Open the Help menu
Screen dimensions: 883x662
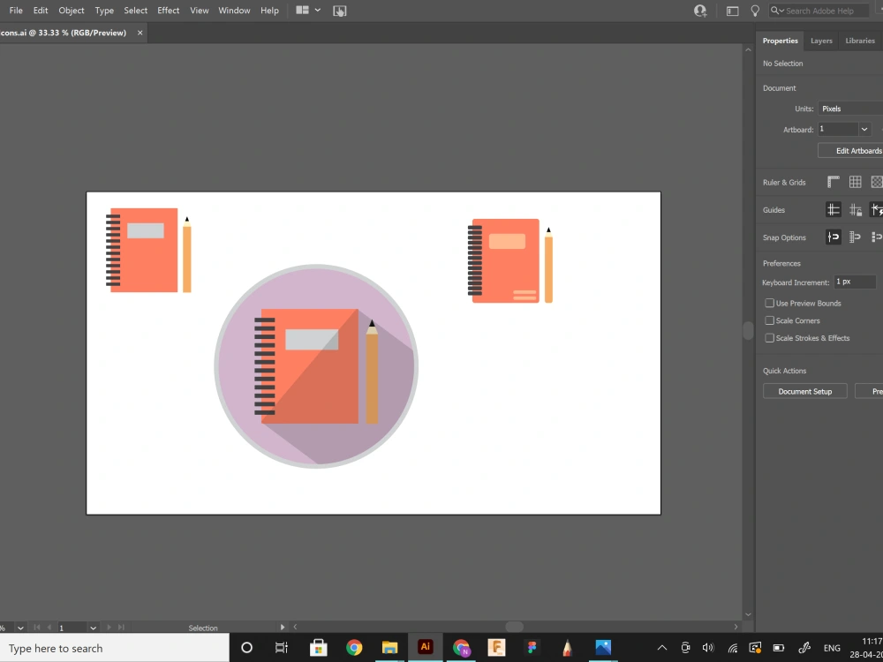click(269, 10)
